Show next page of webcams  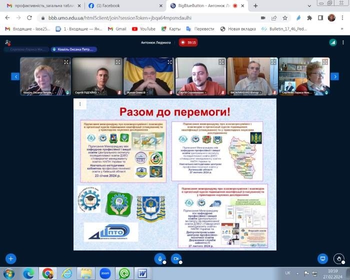point(335,76)
